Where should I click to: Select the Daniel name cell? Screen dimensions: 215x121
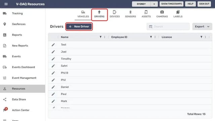click(65, 87)
